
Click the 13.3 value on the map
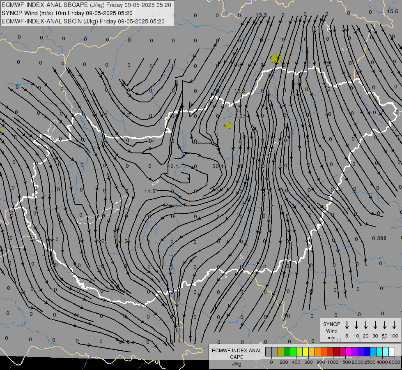point(261,15)
